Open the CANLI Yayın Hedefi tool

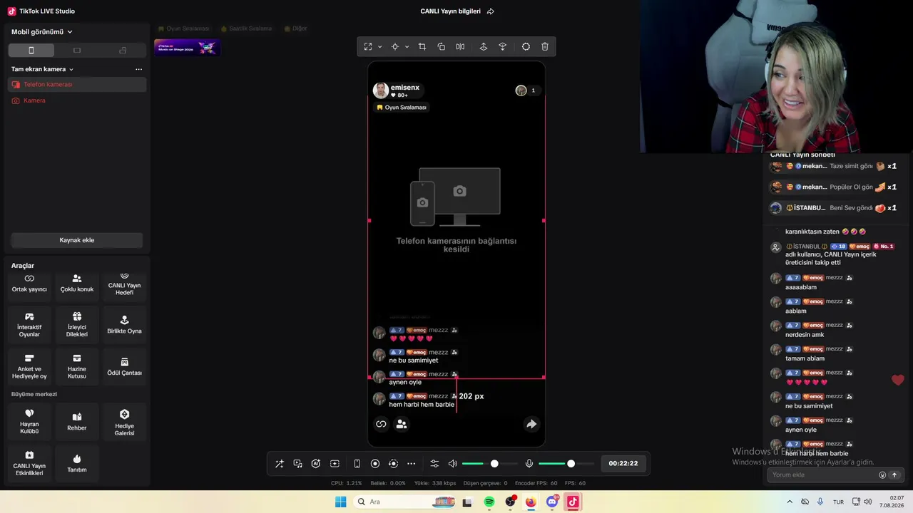[124, 284]
